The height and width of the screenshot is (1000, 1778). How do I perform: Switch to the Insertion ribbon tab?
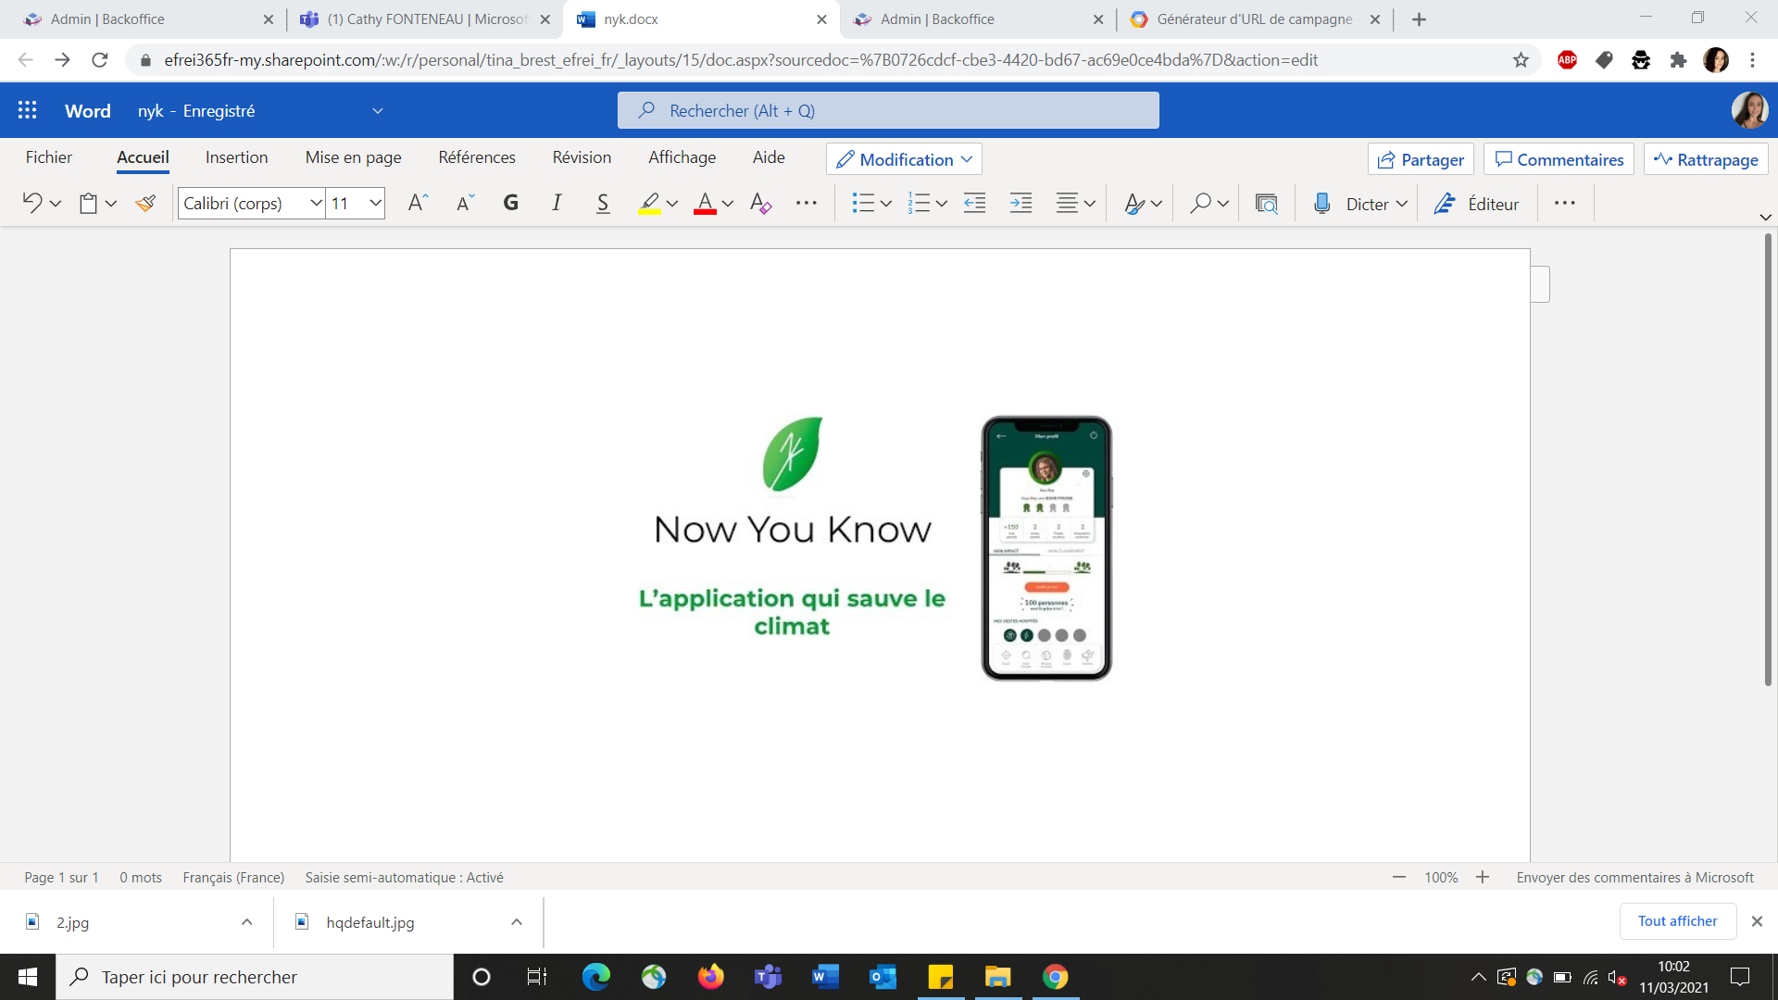[x=236, y=157]
